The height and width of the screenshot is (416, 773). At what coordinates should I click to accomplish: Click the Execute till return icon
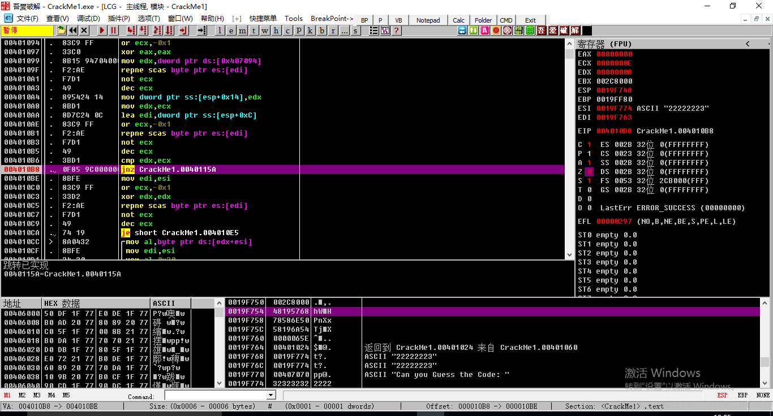[184, 31]
